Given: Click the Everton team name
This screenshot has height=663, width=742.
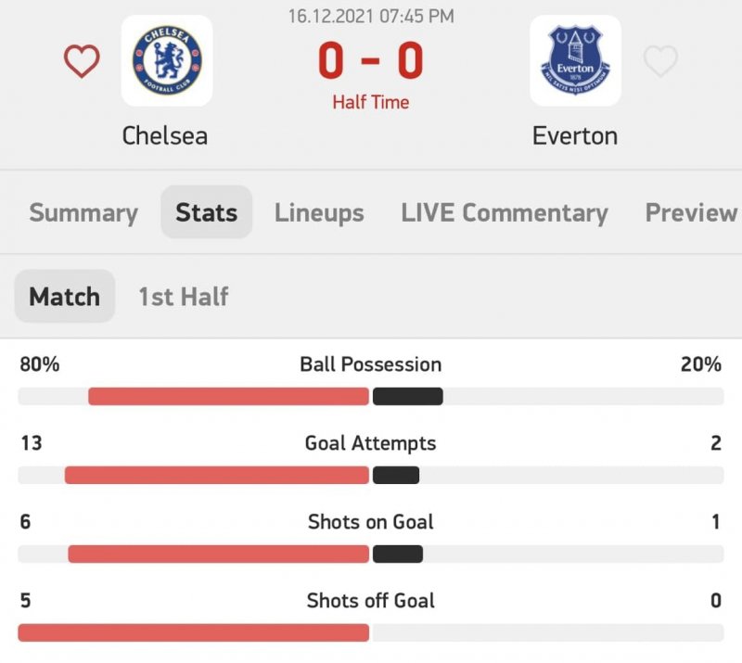Looking at the screenshot, I should [x=575, y=135].
